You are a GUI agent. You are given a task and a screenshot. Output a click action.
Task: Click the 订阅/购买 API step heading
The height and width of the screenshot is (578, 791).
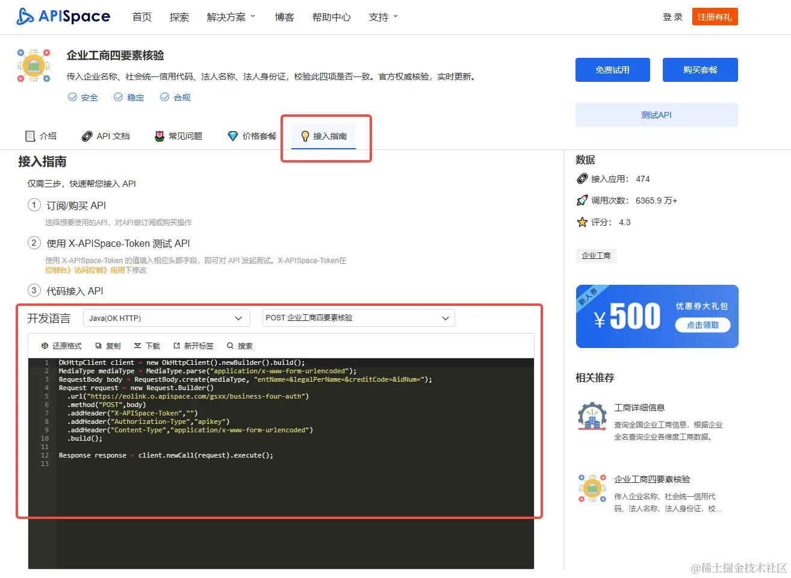[x=76, y=205]
